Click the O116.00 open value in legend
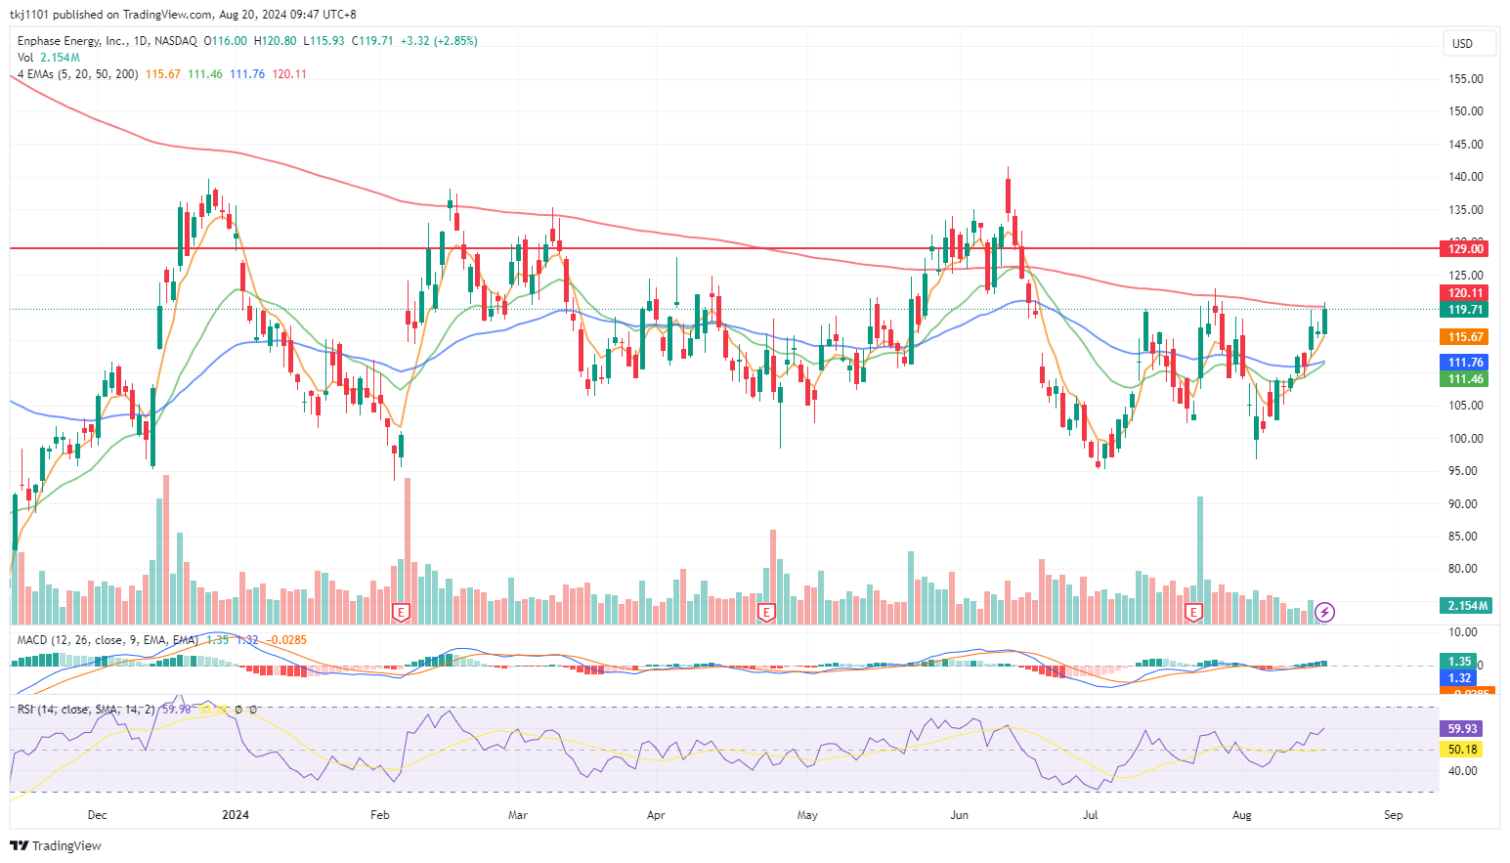 point(225,41)
